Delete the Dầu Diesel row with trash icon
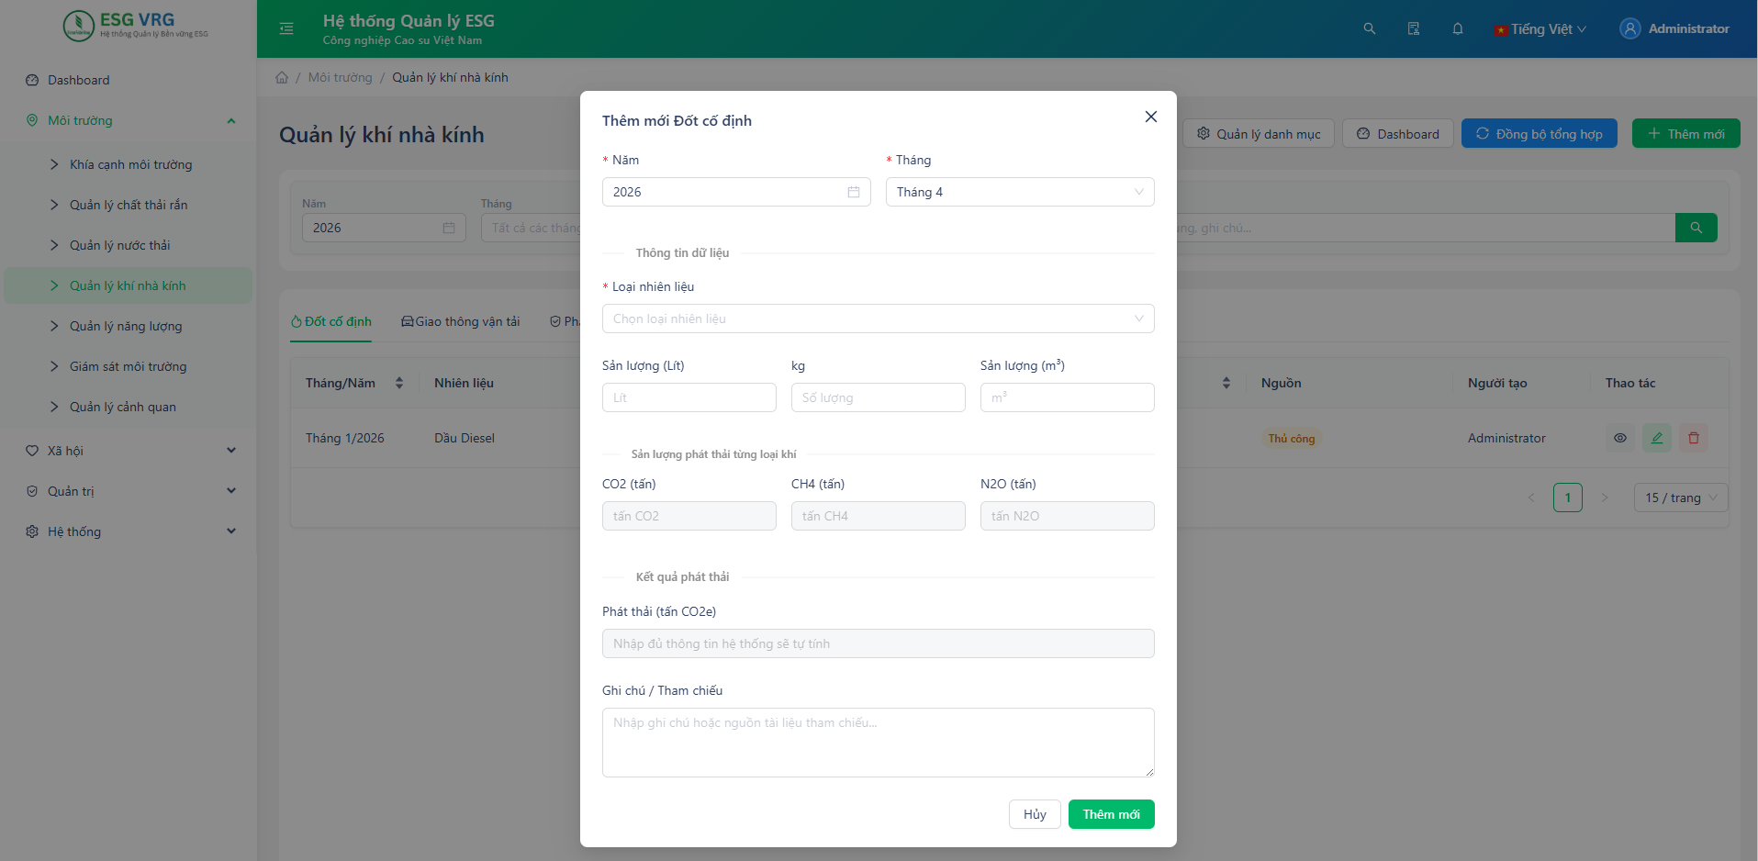Viewport: 1758px width, 861px height. 1694,438
